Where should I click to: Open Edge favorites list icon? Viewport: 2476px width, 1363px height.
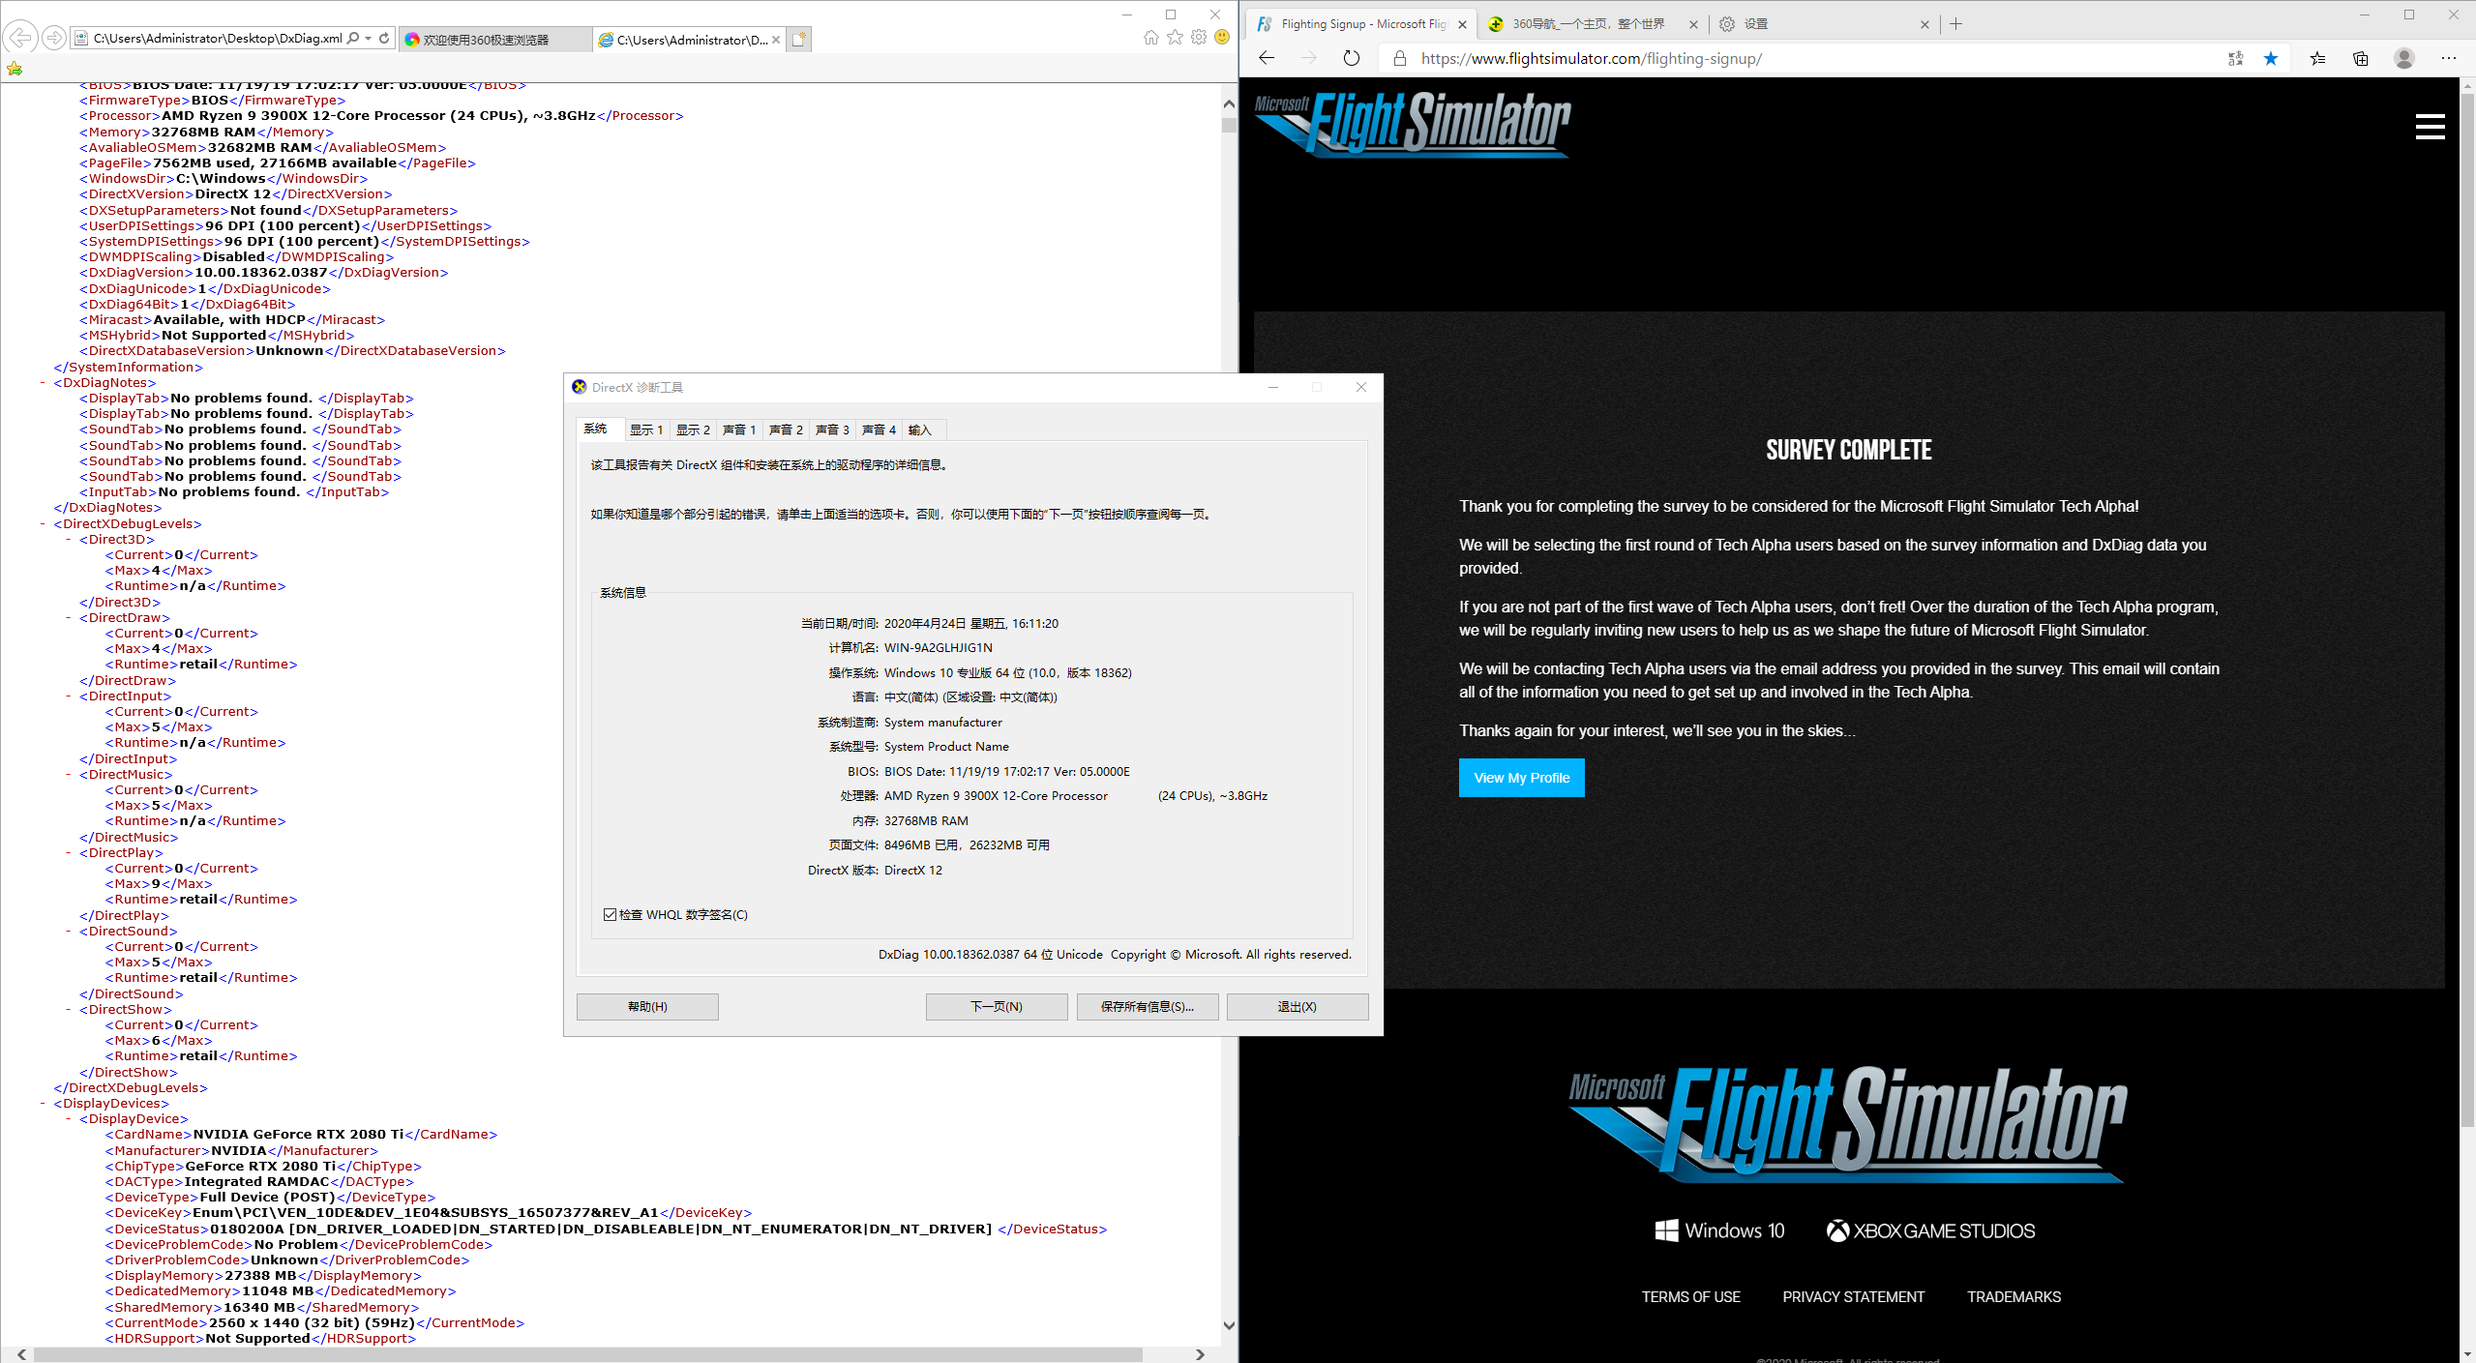coord(2317,59)
